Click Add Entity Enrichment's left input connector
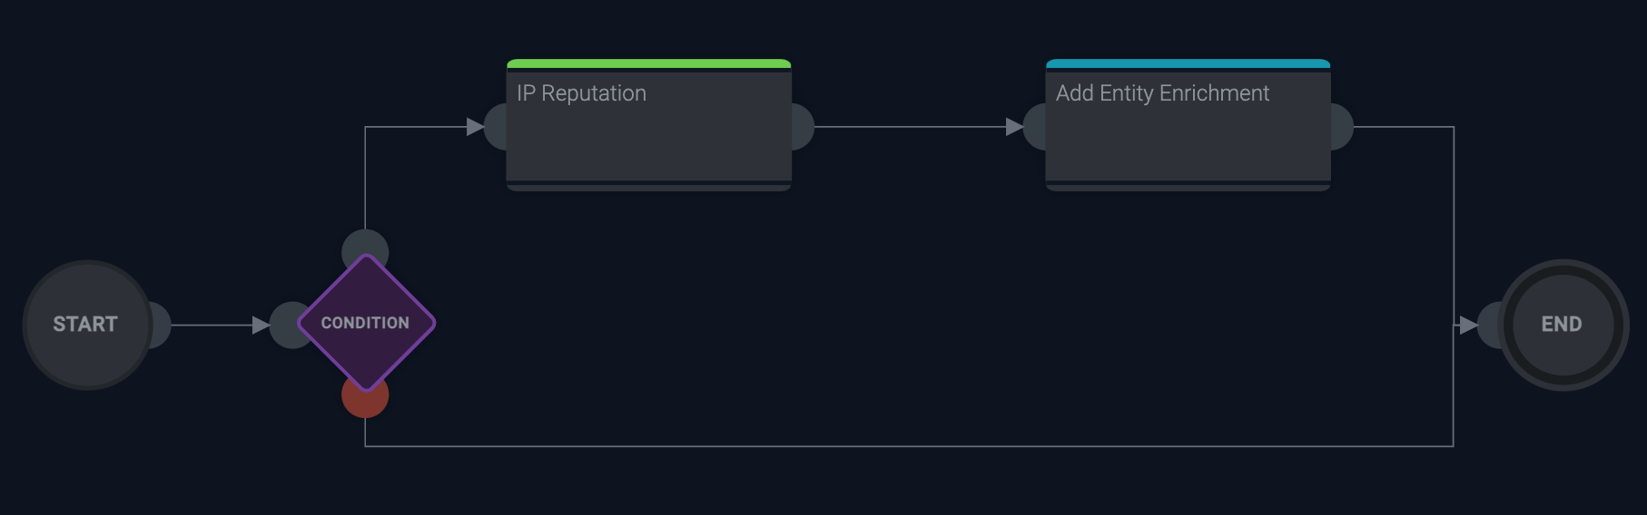 [x=1034, y=127]
